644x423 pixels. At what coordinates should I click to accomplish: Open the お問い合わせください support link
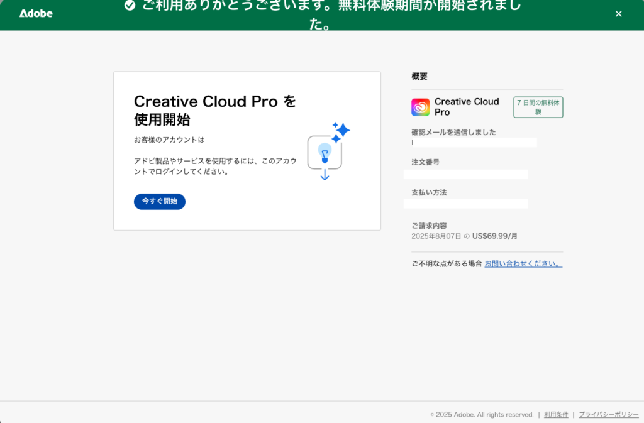pos(523,263)
